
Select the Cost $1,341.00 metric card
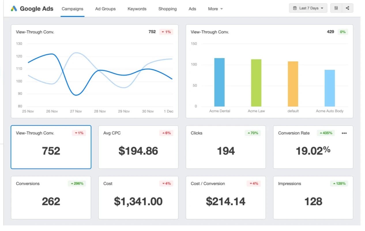click(x=138, y=198)
